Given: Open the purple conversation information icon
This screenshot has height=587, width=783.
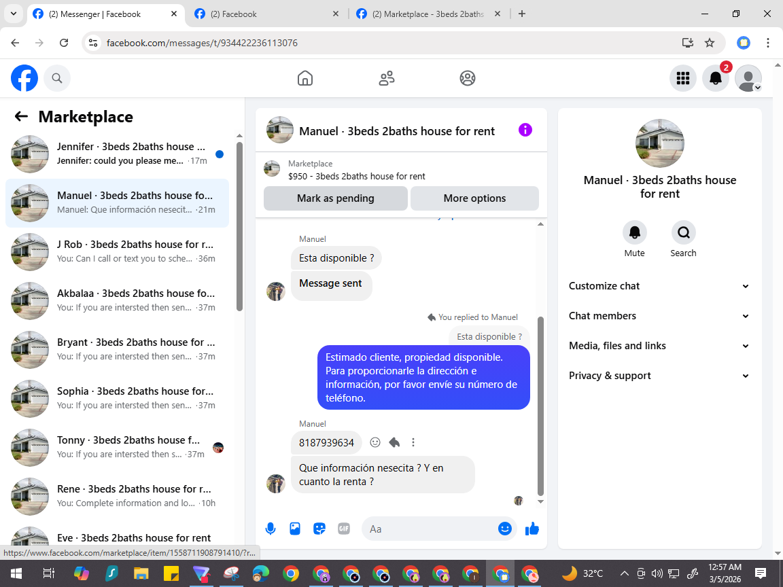Looking at the screenshot, I should [525, 130].
